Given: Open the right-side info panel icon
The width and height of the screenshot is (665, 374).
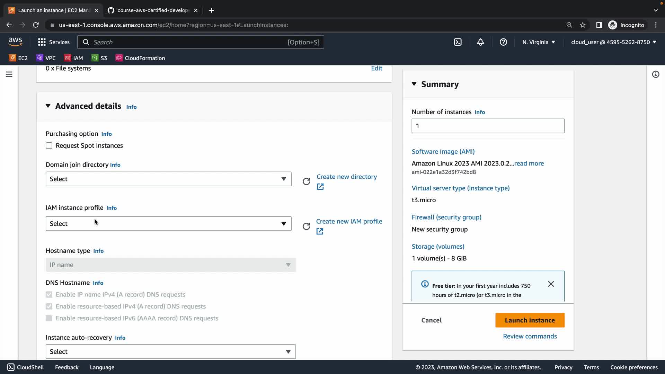Looking at the screenshot, I should pyautogui.click(x=655, y=74).
